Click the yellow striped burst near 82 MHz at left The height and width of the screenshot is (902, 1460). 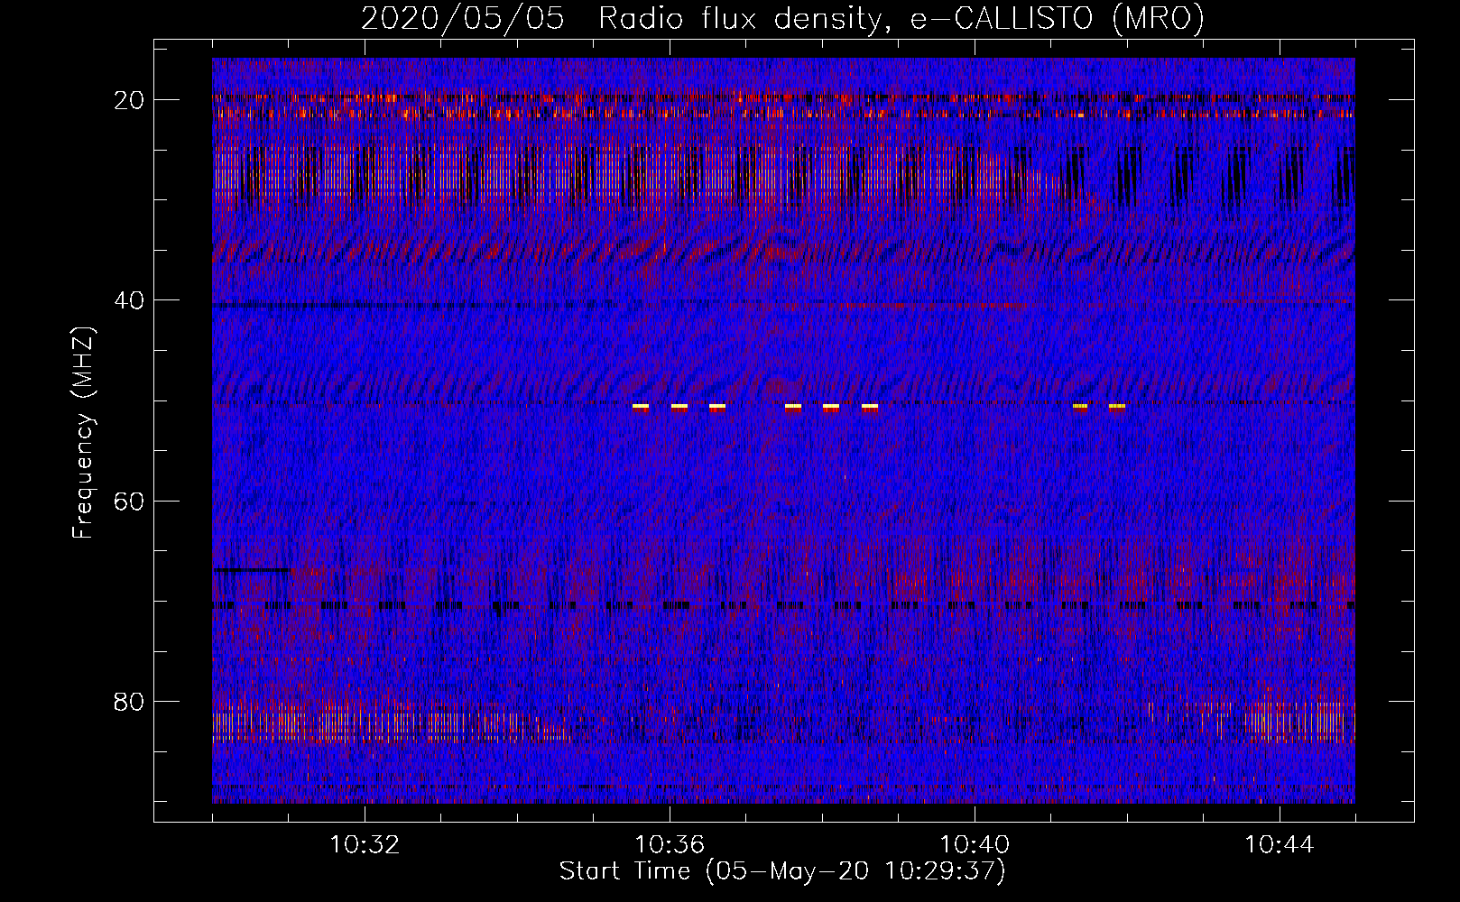pos(370,723)
